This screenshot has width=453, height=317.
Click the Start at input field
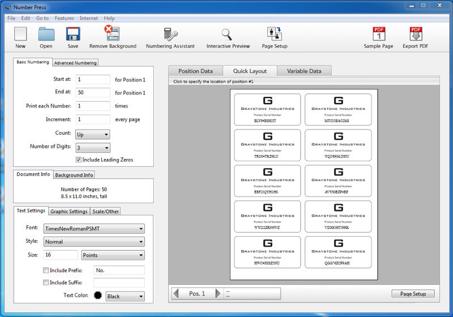pyautogui.click(x=92, y=80)
